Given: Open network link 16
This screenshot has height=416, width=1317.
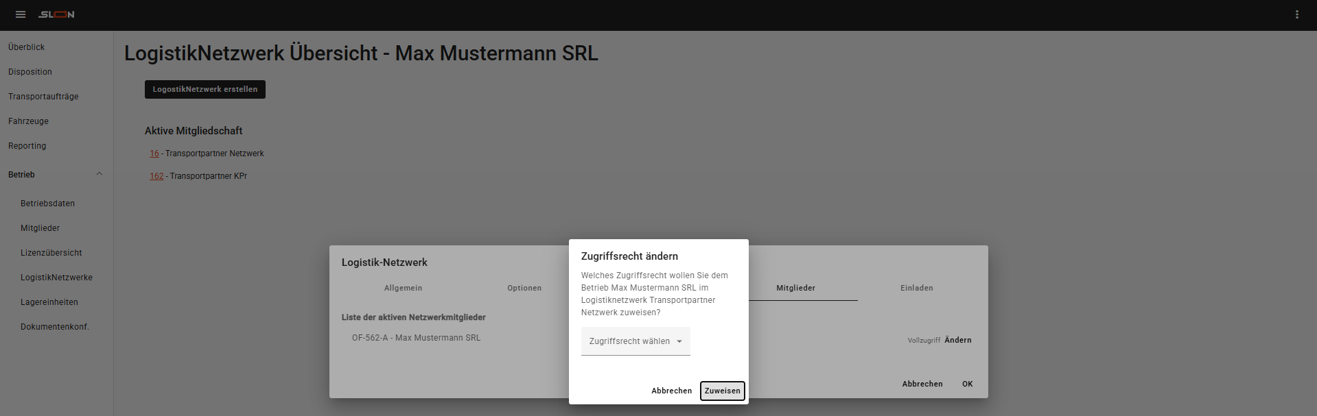Looking at the screenshot, I should [154, 154].
